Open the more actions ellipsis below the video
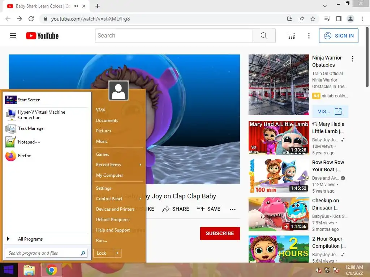Screen dimensions: 370x277 (233, 210)
